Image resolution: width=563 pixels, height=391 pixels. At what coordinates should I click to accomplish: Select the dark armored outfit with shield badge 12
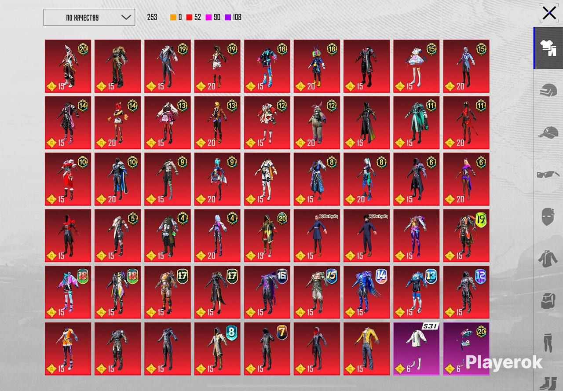[466, 292]
